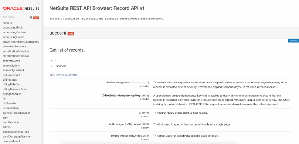The height and width of the screenshot is (144, 299).
Task: Select the bom record
Action: (5, 118)
